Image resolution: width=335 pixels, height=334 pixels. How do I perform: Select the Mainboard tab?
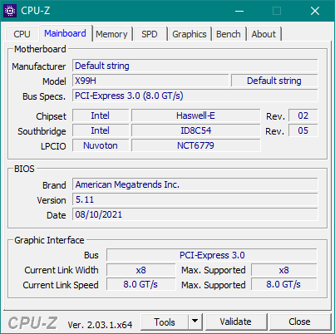66,33
